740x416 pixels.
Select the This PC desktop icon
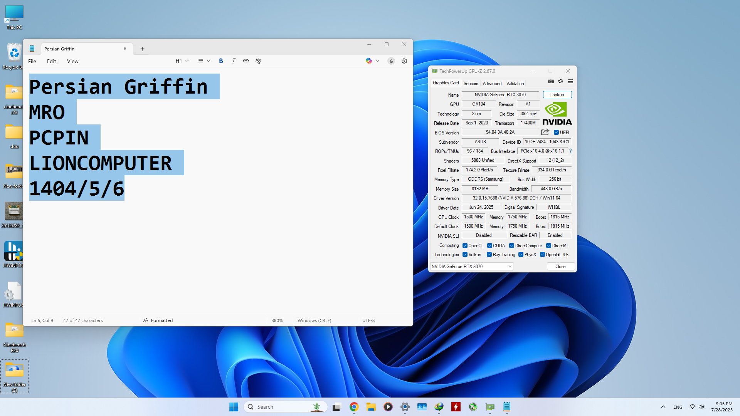(x=14, y=17)
